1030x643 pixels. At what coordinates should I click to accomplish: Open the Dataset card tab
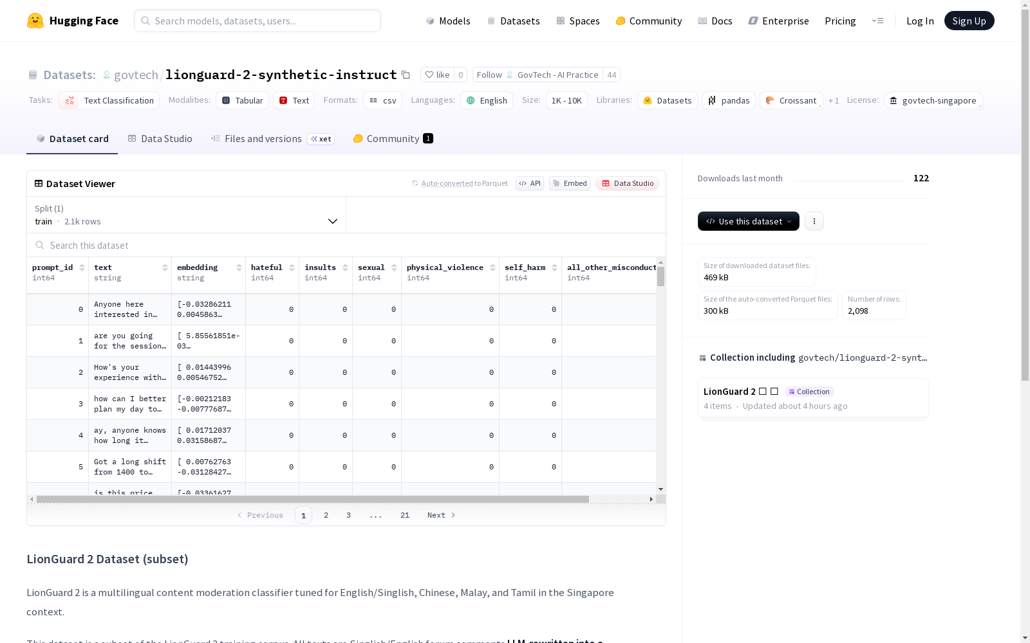[72, 138]
